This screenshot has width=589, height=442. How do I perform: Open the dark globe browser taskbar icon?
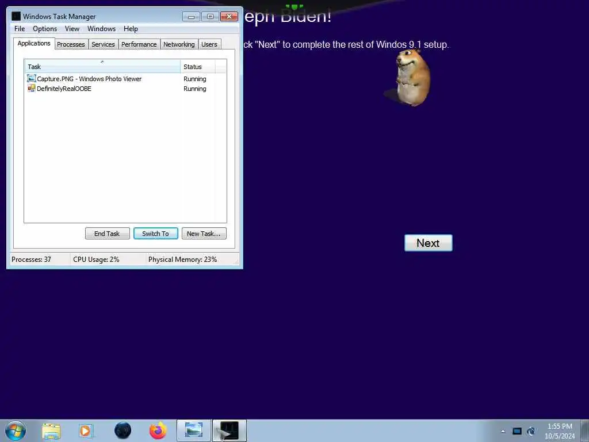[123, 430]
